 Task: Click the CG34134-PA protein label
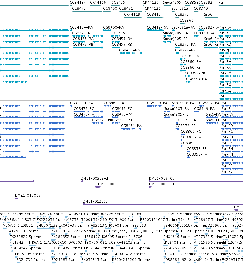81,103
